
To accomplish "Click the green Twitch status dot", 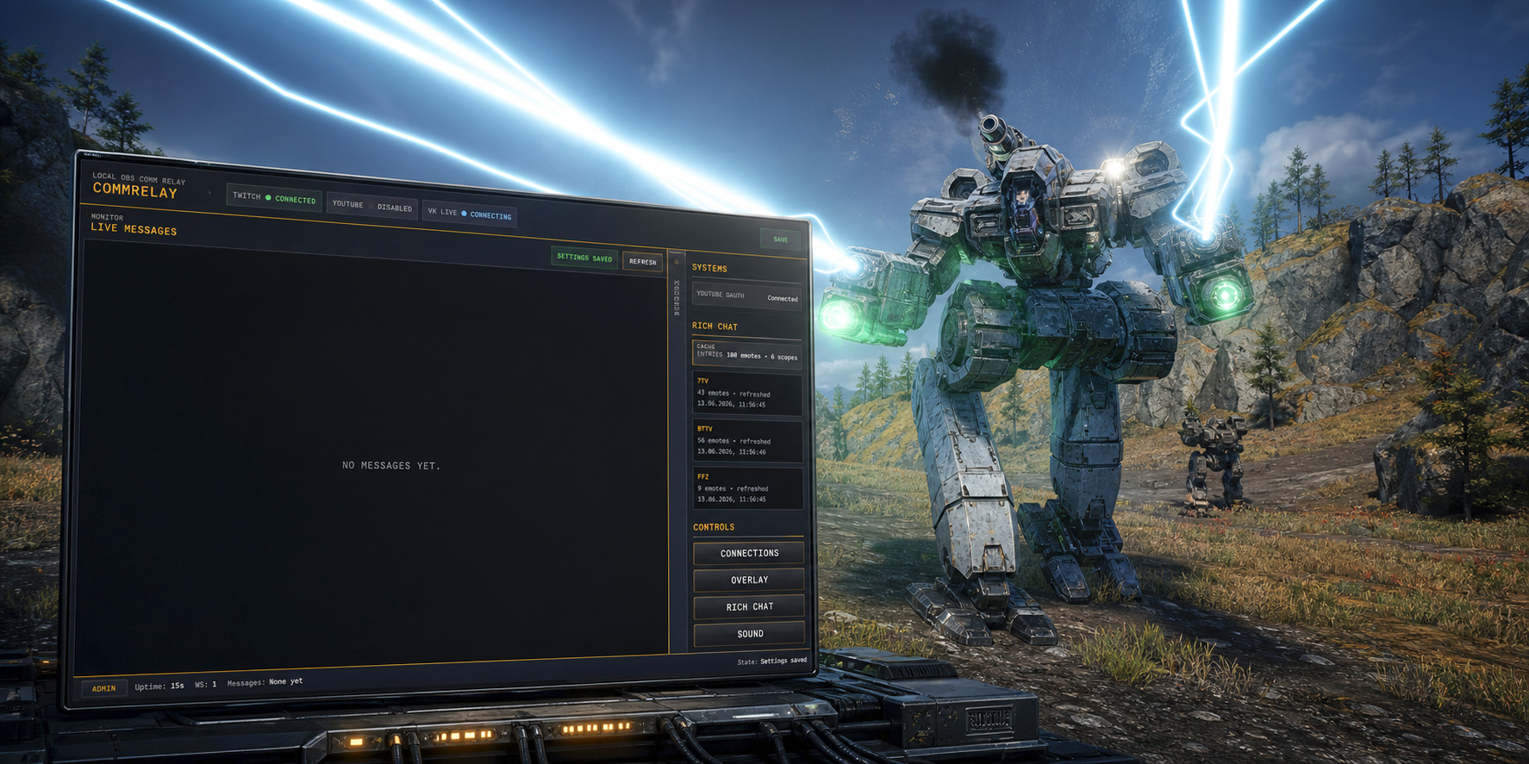I will coord(268,198).
